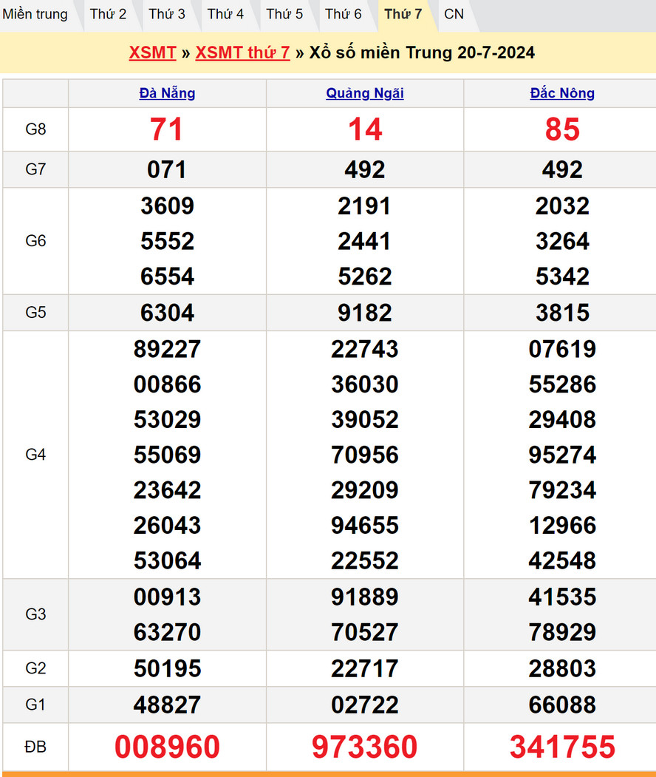
Task: Select the active Thứ 7 tab
Action: [x=403, y=14]
